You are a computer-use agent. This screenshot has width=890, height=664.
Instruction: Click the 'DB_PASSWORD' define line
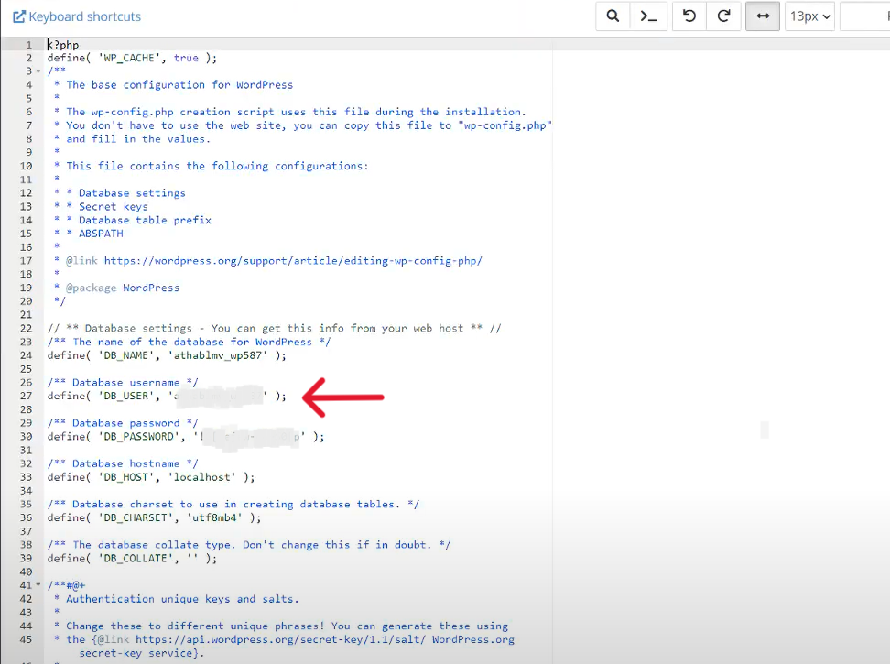click(186, 437)
